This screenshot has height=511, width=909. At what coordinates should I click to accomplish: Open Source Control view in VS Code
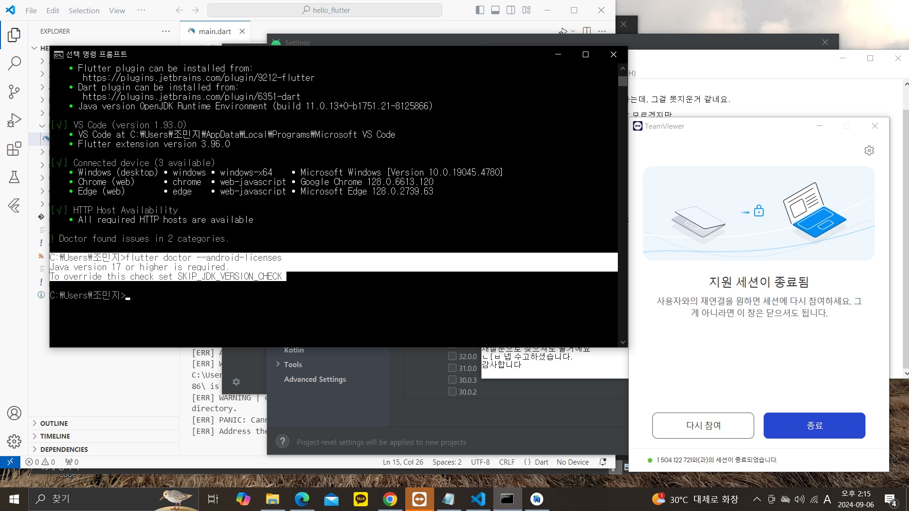pyautogui.click(x=14, y=91)
